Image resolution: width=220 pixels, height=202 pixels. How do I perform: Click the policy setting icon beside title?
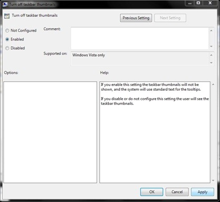coord(7,16)
